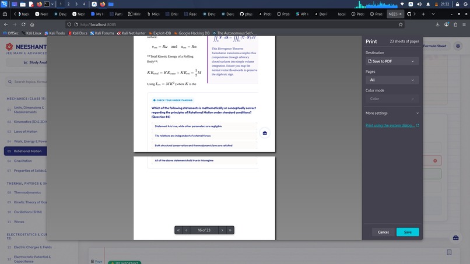Click the tracking protection shield in the address bar
The width and height of the screenshot is (470, 264).
click(69, 24)
